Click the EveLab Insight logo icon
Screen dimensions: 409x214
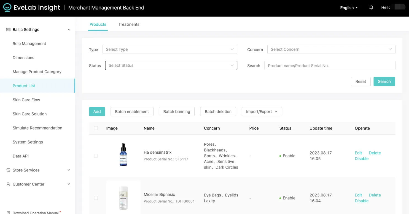click(7, 8)
